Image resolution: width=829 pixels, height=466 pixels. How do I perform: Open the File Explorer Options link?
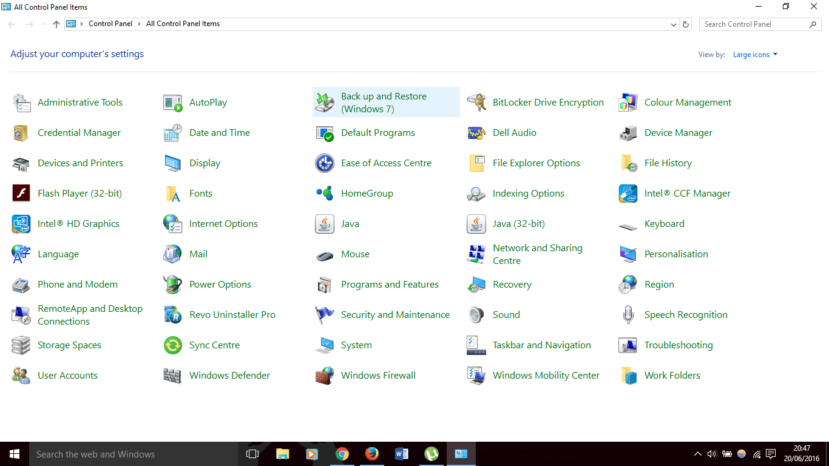point(536,163)
